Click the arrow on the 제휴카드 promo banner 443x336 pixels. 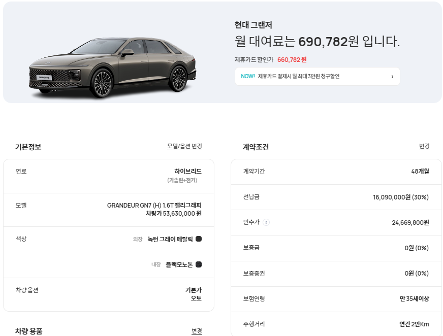click(391, 76)
